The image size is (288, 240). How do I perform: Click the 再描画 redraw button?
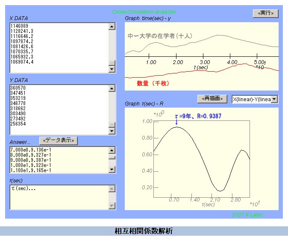point(212,99)
